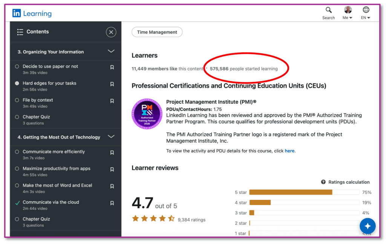Viewport: 386px width, 244px height.
Task: Click the Search label in header
Action: 328,18
